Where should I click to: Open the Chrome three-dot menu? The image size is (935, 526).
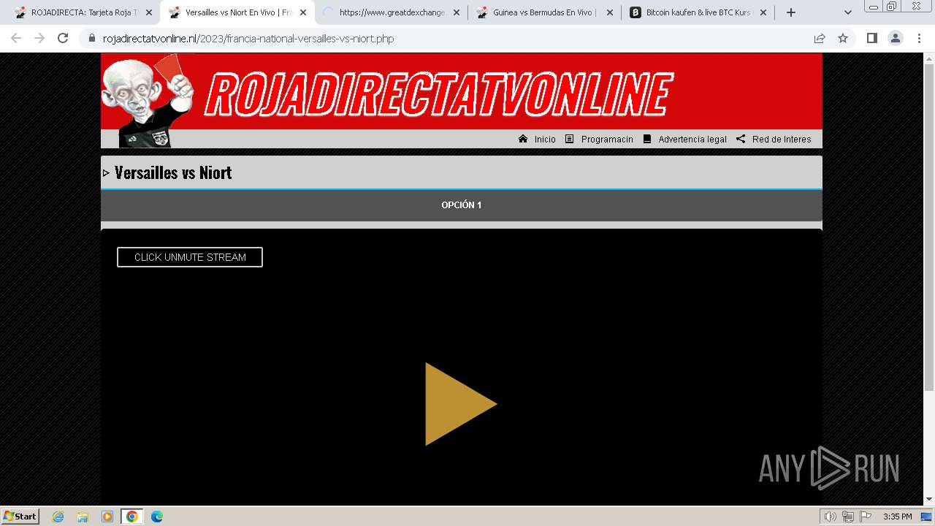tap(919, 38)
